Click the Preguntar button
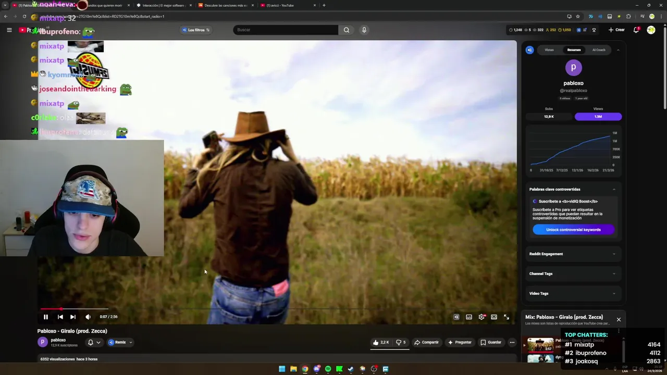 coord(459,342)
